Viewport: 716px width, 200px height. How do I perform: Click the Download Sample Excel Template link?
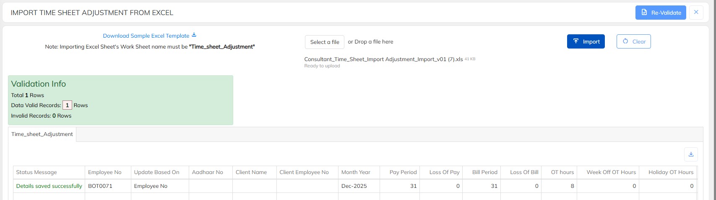(146, 36)
